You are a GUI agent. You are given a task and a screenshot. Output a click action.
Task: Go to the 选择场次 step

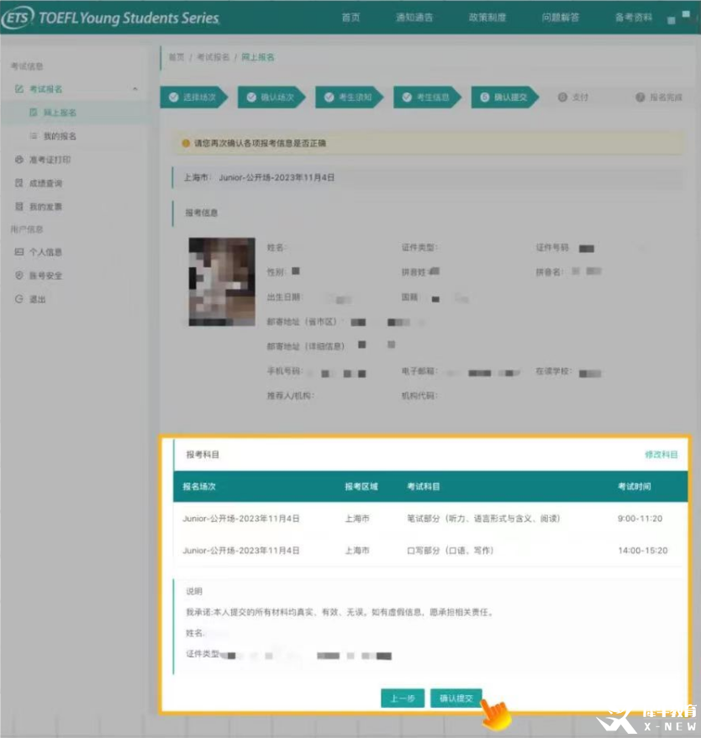pyautogui.click(x=194, y=97)
